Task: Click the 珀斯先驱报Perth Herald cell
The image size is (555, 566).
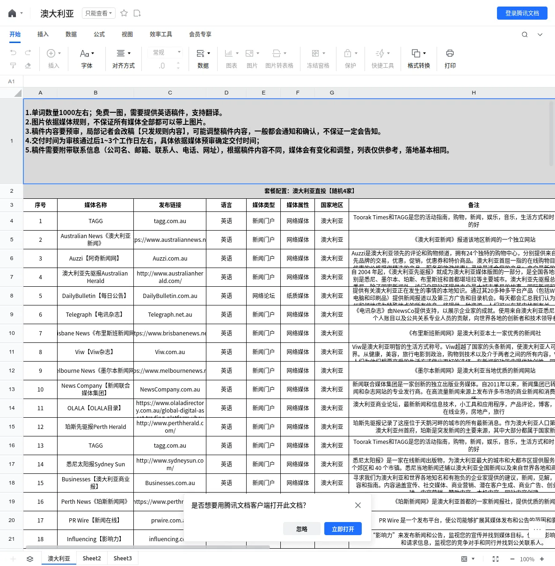Action: click(x=95, y=427)
